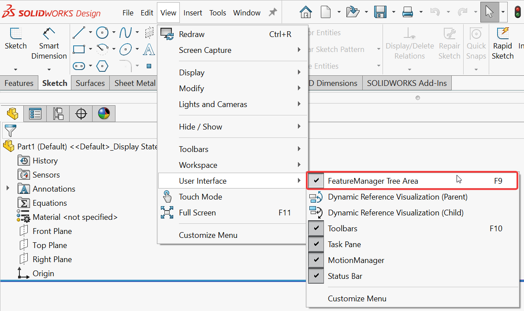The width and height of the screenshot is (524, 311).
Task: Select the Front Plane tree item
Action: (52, 231)
